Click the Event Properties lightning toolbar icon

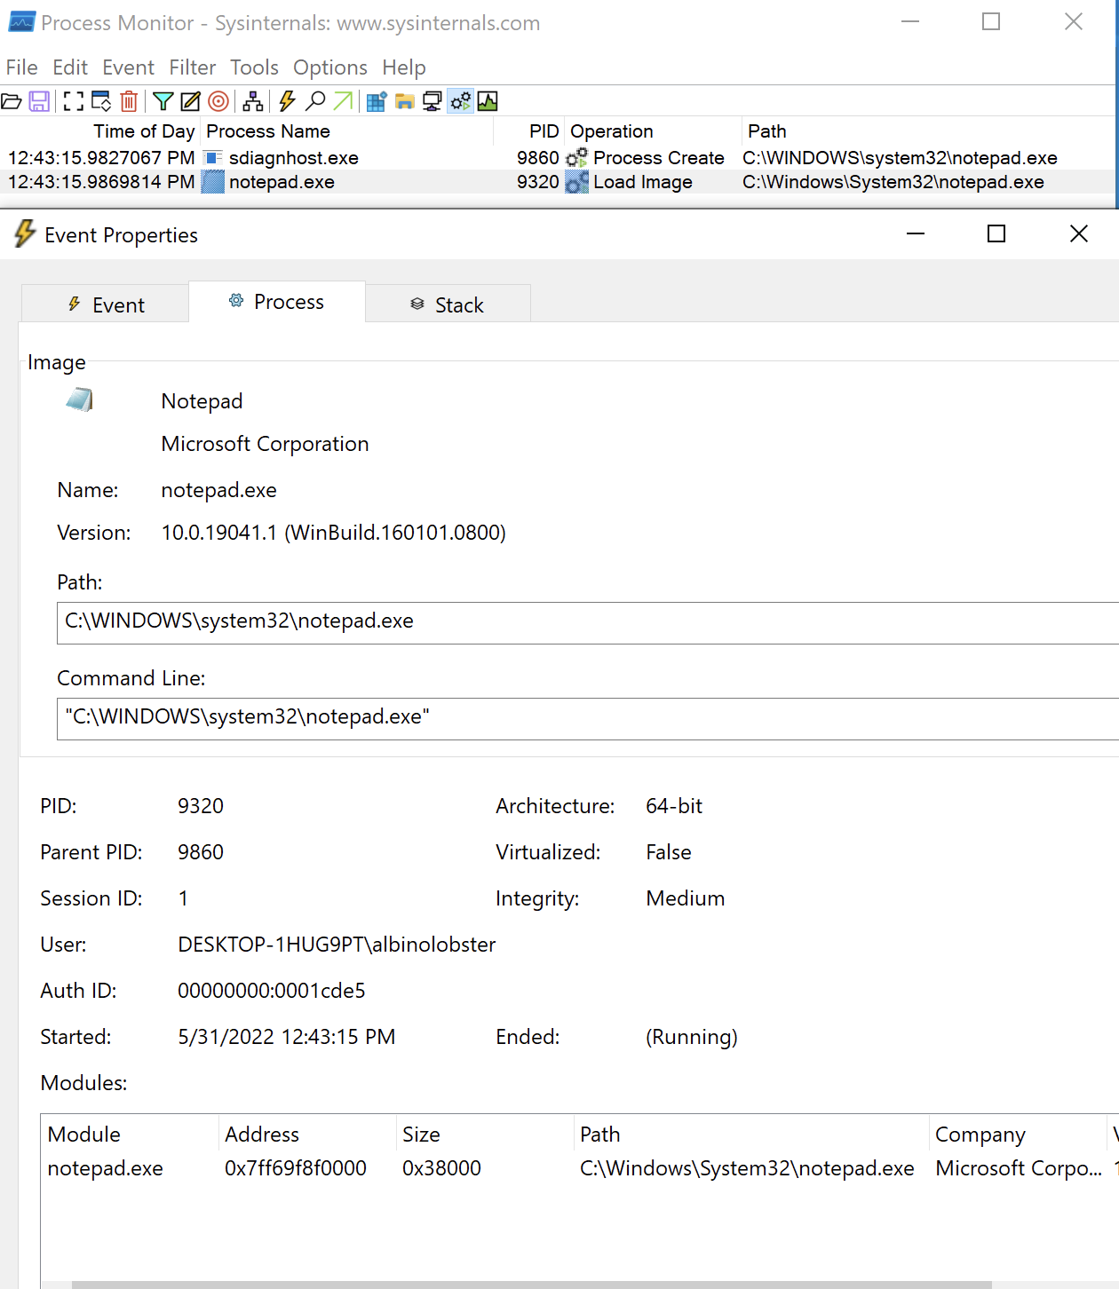[287, 101]
